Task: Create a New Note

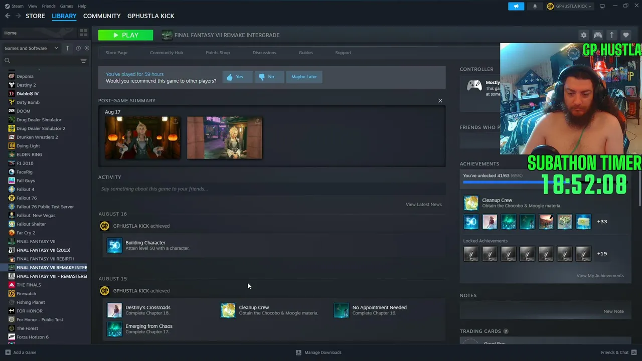Action: click(614, 311)
